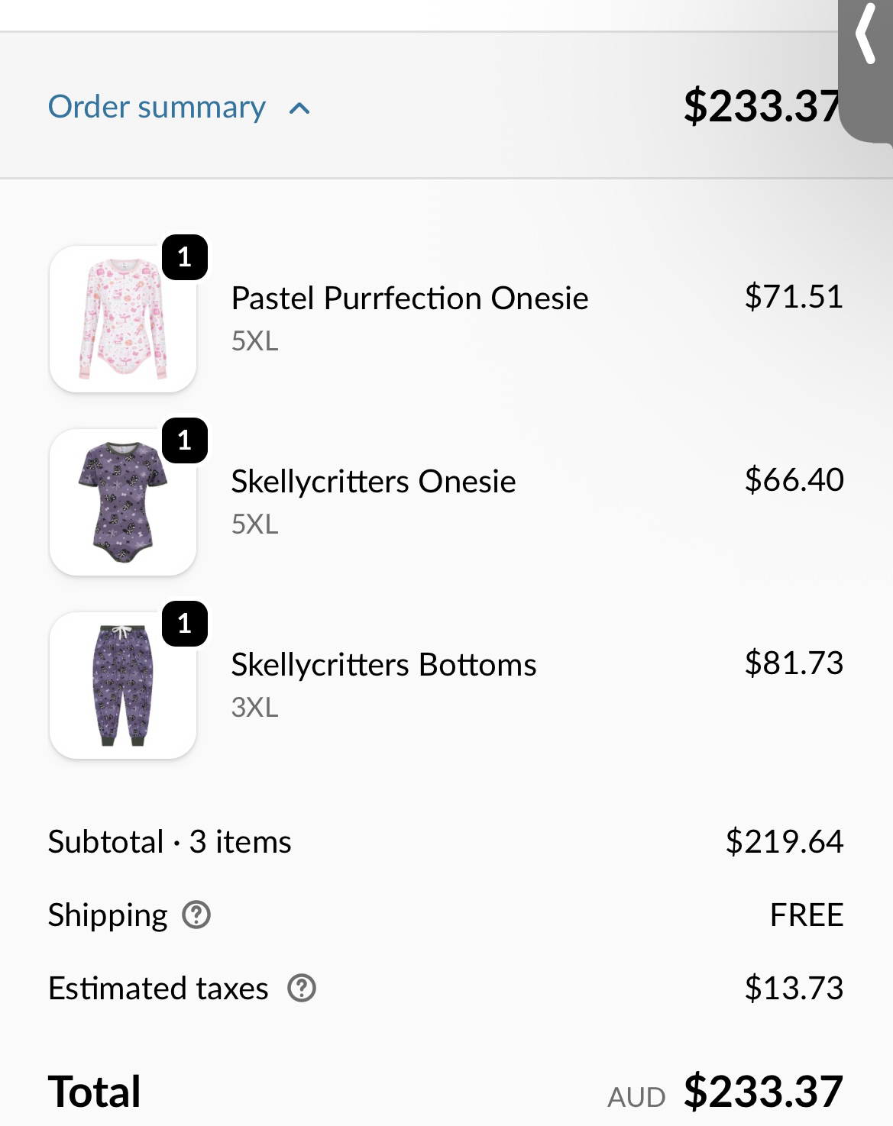Select the Skellycritters Onesie title
This screenshot has width=893, height=1126.
click(x=373, y=481)
